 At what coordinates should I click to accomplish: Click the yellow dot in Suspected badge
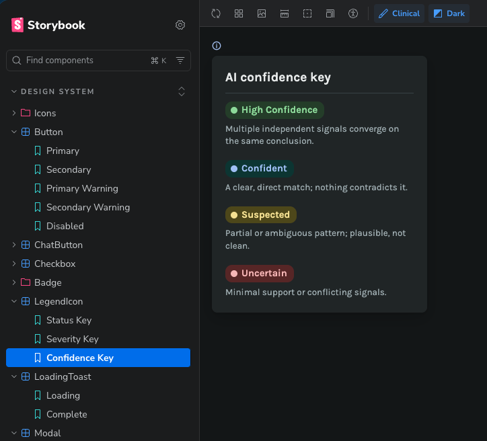point(234,215)
